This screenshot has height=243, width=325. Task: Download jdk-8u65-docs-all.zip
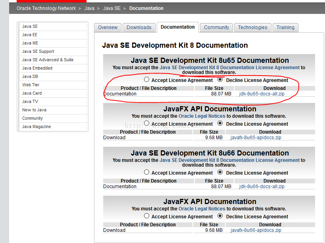(x=262, y=94)
